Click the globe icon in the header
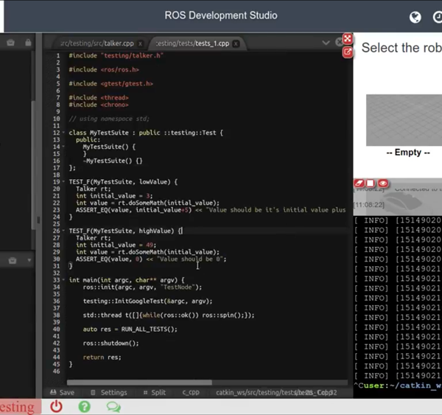The width and height of the screenshot is (442, 415). [x=415, y=18]
